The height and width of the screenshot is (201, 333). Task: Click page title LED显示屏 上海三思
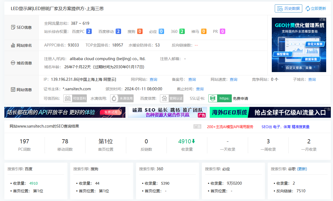pyautogui.click(x=57, y=9)
